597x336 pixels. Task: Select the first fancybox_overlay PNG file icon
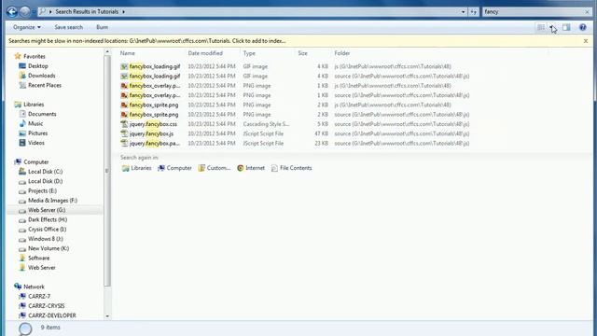tap(124, 86)
